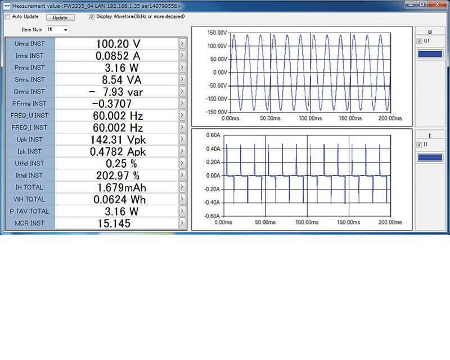Click the arrow beside MCR INST row
Viewport: 450px width, 360px height.
182,223
